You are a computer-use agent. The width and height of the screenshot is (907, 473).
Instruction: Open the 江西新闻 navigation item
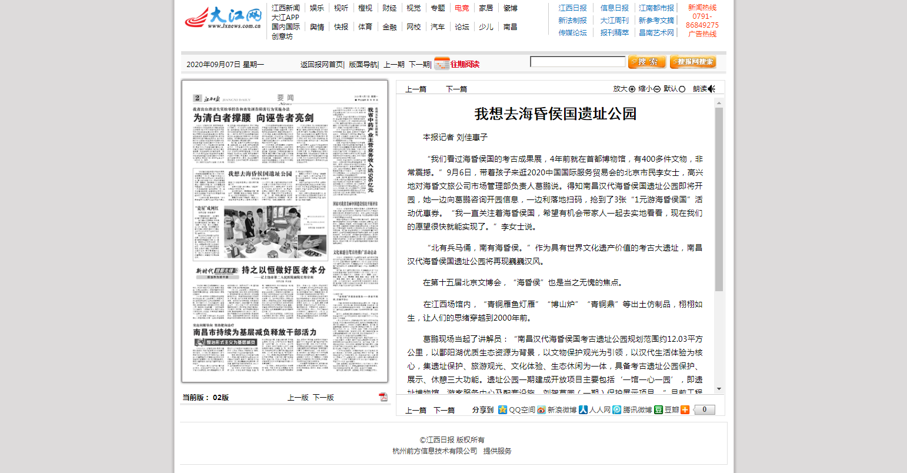[x=286, y=8]
